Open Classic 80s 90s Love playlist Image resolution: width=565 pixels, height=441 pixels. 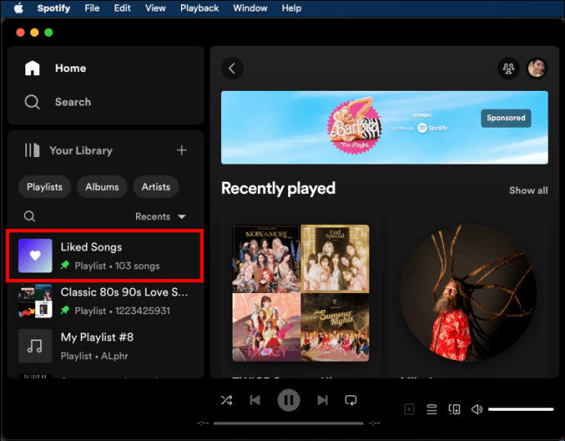[105, 300]
